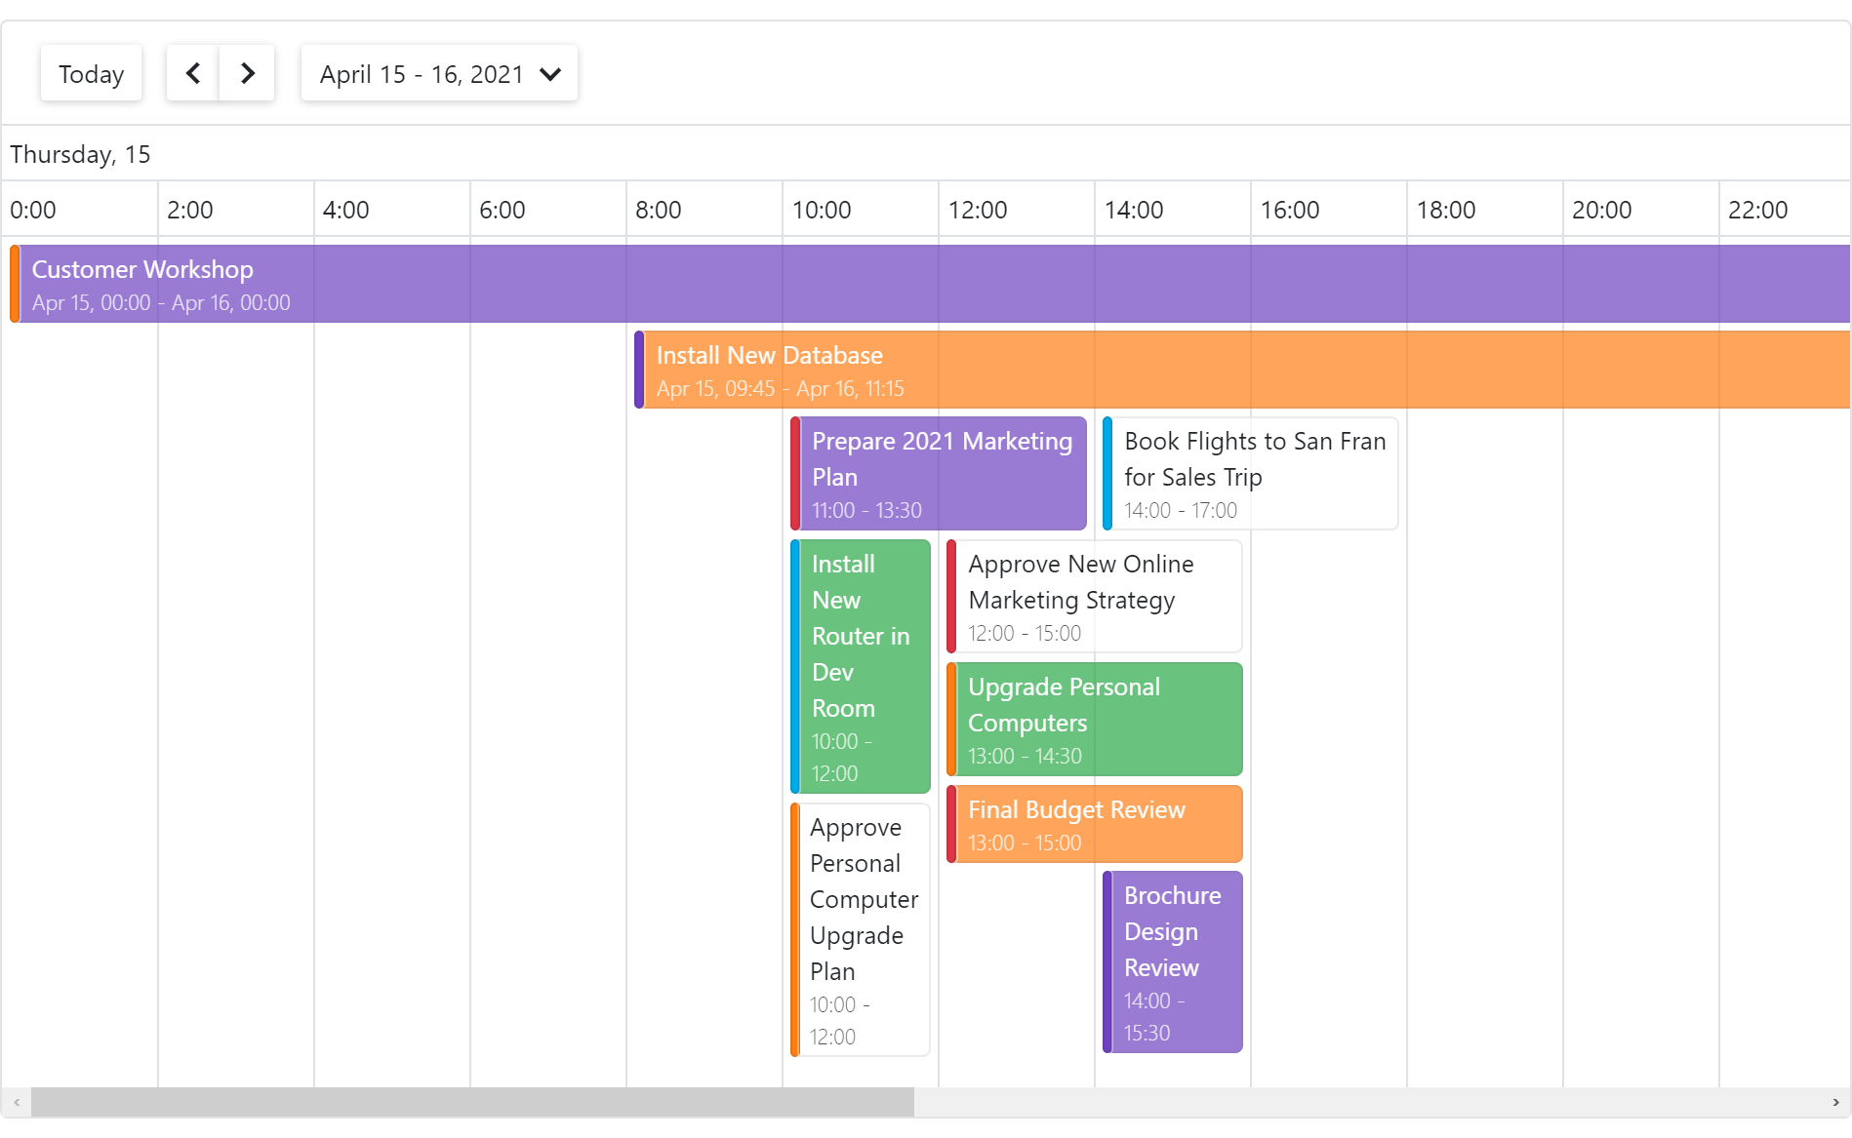Navigate to the previous date range

click(x=192, y=73)
